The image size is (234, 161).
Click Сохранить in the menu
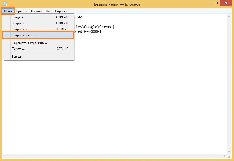click(19, 29)
